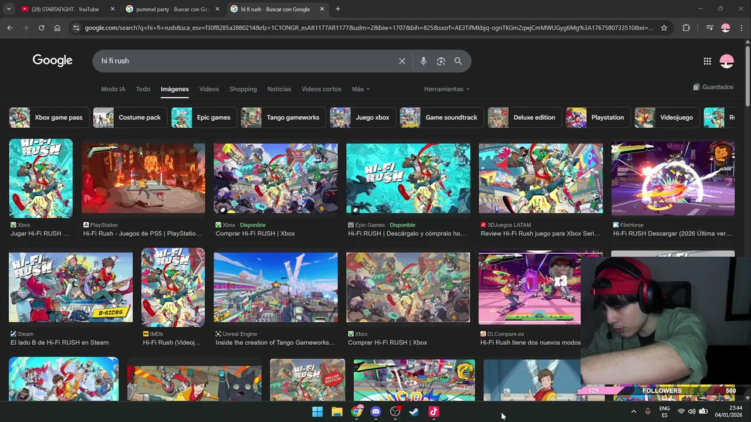
Task: Open the Windows Start menu
Action: (x=317, y=411)
